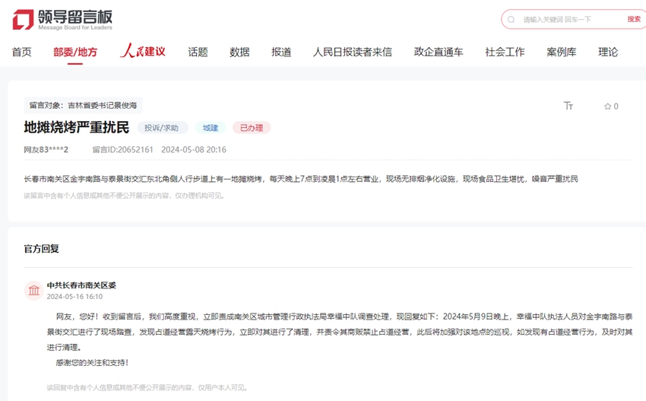
Task: Open the 数据 data menu item
Action: pos(239,52)
